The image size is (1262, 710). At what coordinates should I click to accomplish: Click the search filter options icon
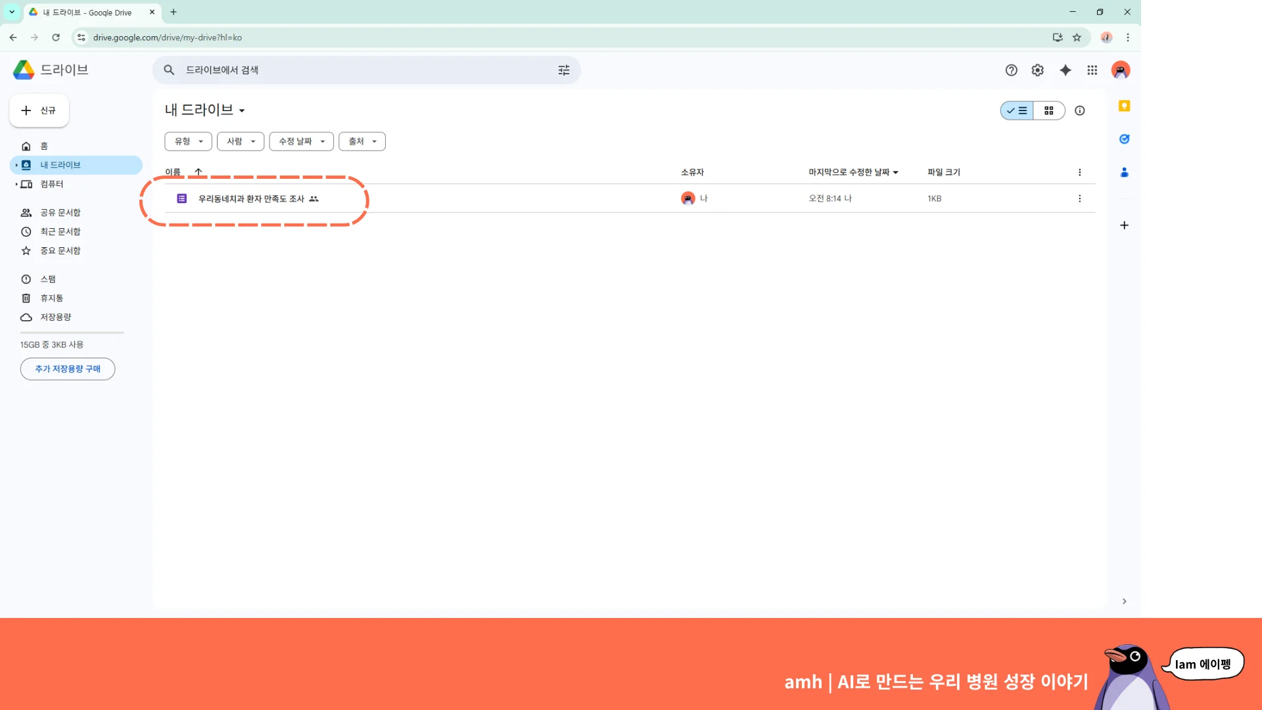(563, 70)
